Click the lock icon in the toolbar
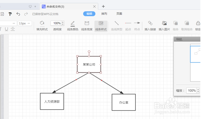 point(198,23)
